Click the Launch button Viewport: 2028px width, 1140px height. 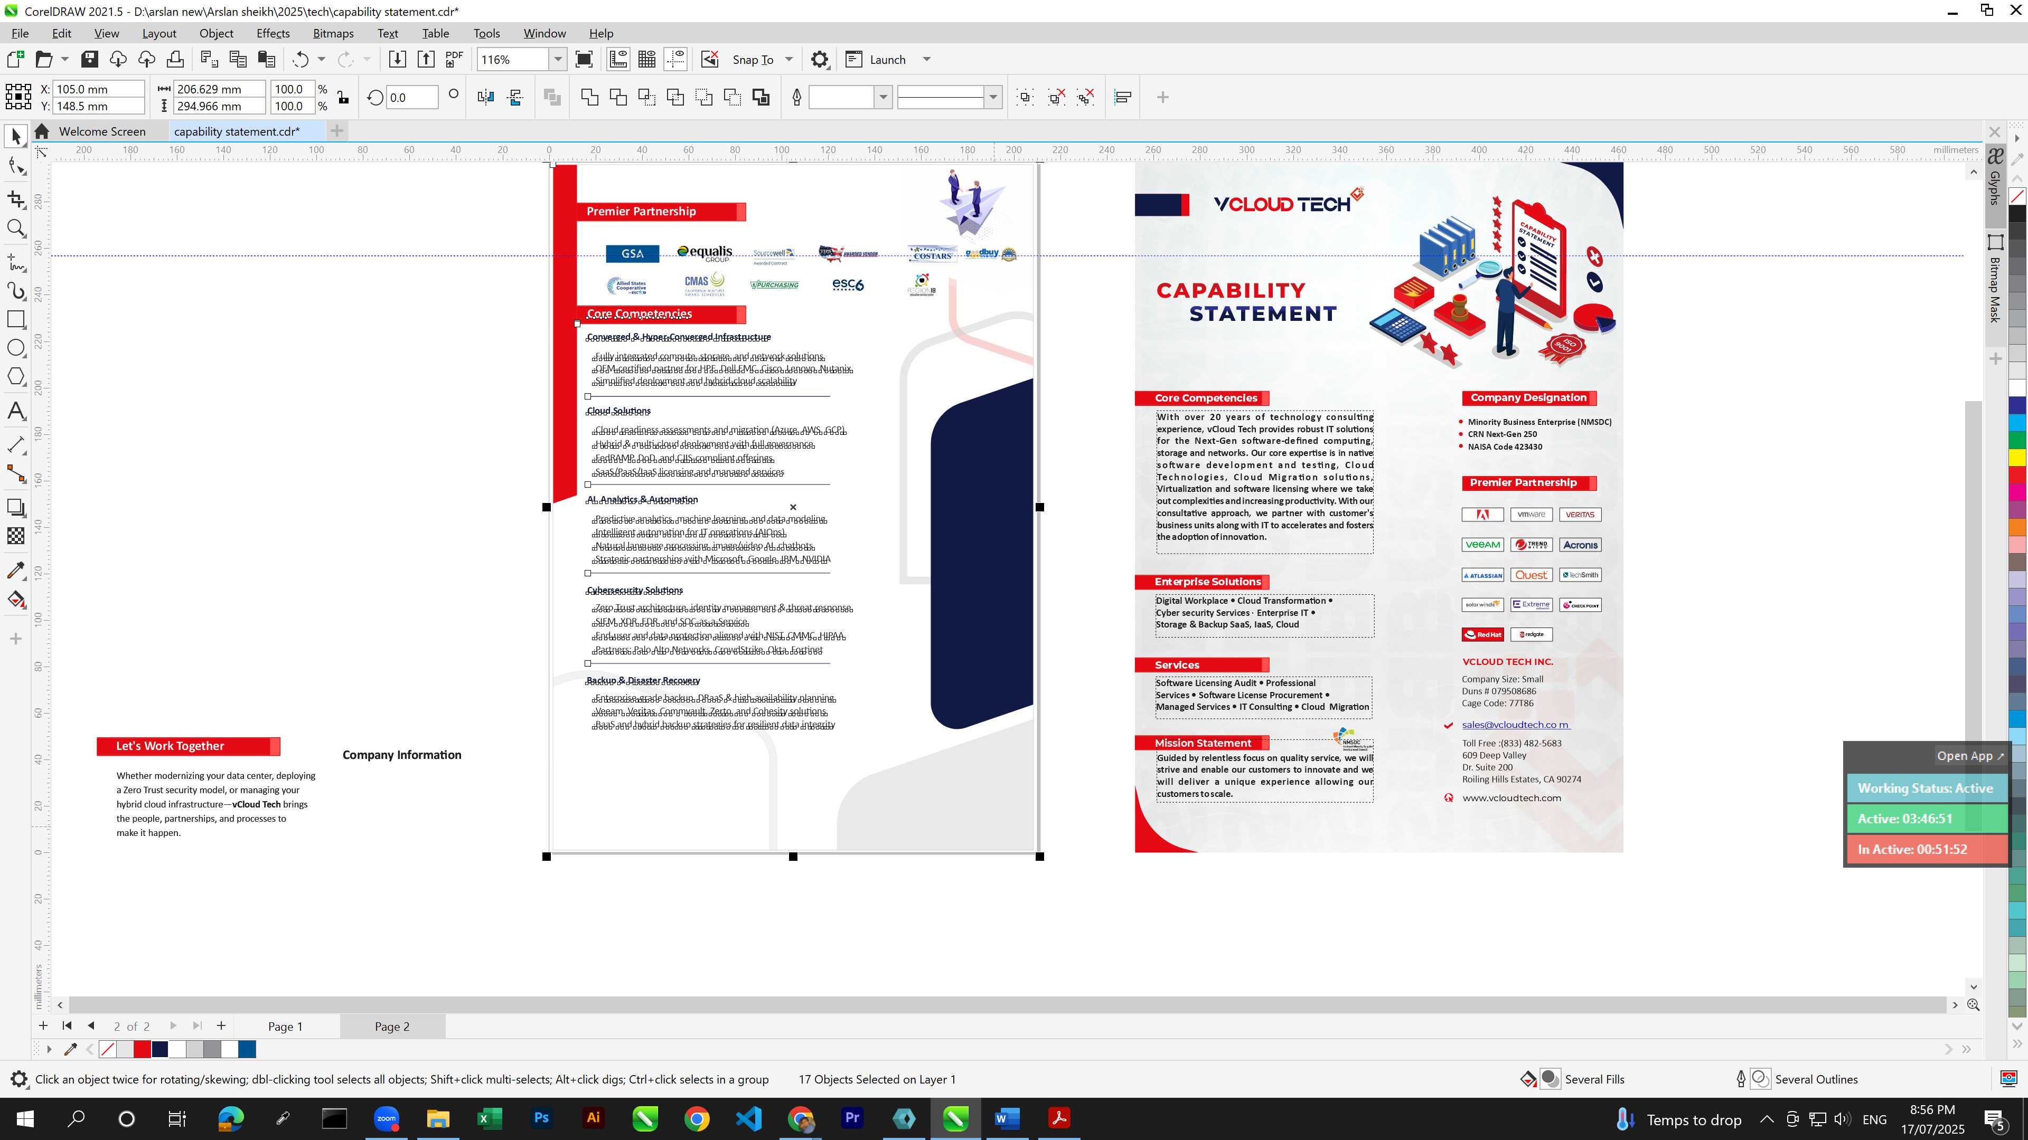click(876, 59)
